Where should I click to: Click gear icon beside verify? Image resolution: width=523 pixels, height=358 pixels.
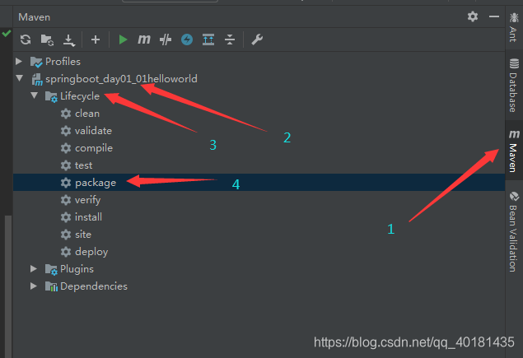point(66,200)
